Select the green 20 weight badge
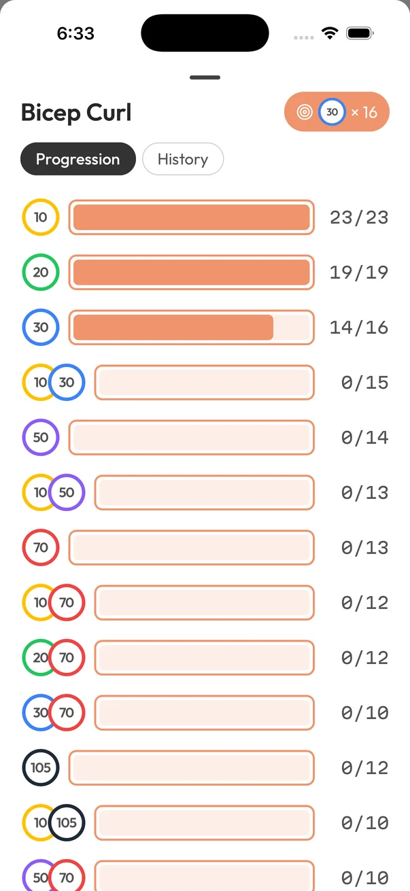 pyautogui.click(x=41, y=272)
